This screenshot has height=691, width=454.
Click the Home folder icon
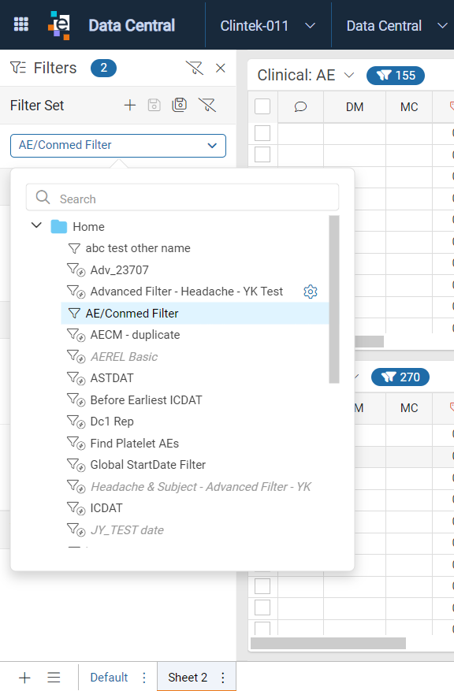pos(58,226)
